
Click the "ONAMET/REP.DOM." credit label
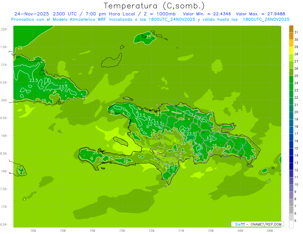click(266, 224)
